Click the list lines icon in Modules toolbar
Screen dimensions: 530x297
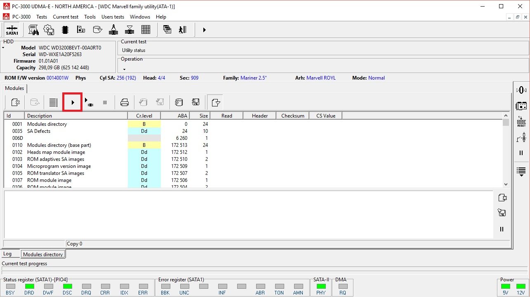(x=53, y=102)
